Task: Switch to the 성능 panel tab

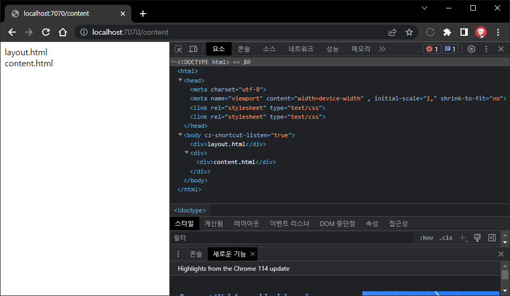Action: coord(332,49)
